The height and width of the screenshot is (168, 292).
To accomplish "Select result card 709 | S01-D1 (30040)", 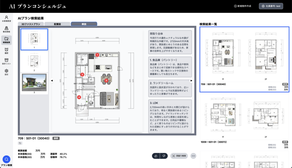I will click(244, 60).
